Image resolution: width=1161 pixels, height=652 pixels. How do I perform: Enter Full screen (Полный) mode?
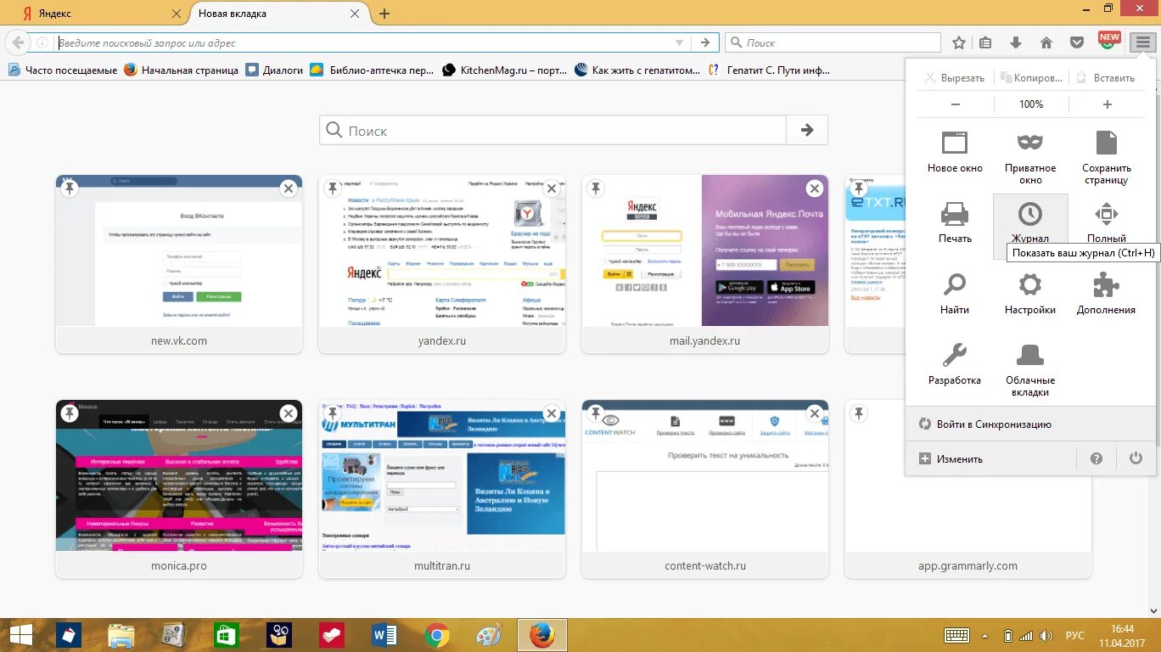coord(1106,222)
